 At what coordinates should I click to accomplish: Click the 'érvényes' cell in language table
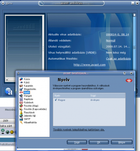95,100
